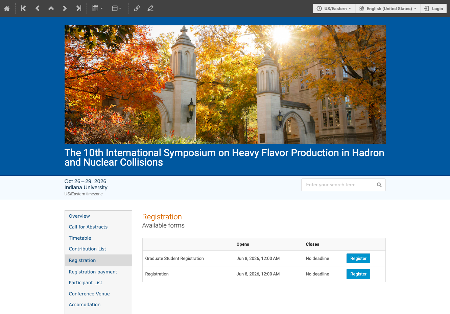Jump to the last event icon
The width and height of the screenshot is (450, 314).
click(78, 8)
